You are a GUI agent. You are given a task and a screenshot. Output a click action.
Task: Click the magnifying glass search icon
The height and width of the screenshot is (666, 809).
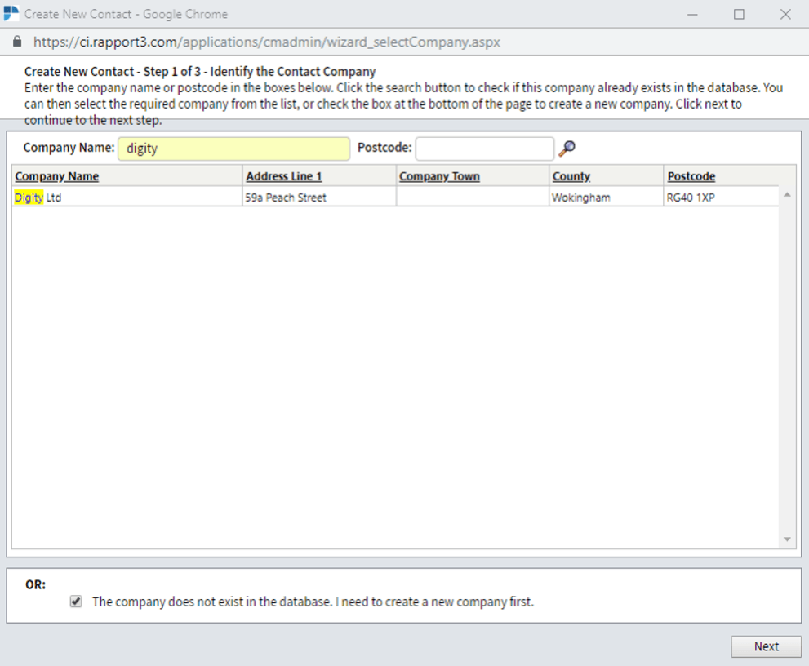pyautogui.click(x=567, y=149)
